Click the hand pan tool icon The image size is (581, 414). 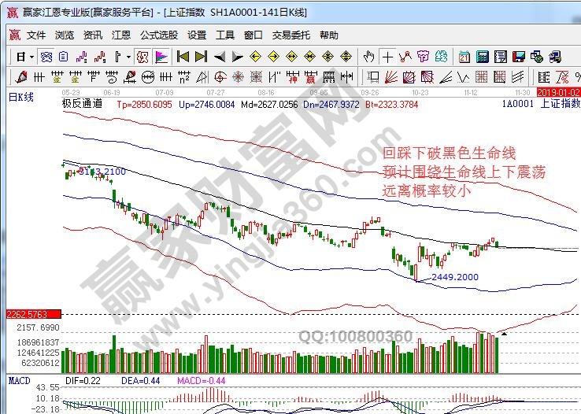coord(368,57)
